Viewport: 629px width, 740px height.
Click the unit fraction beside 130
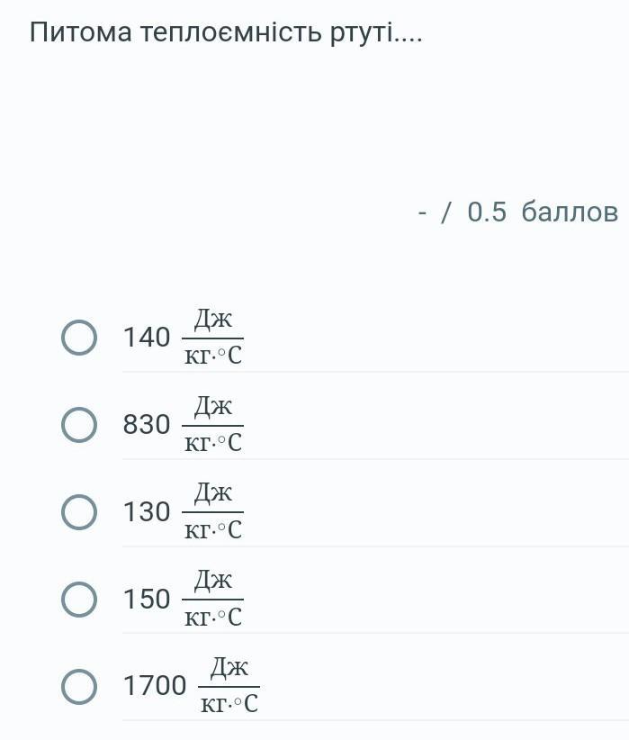[212, 511]
